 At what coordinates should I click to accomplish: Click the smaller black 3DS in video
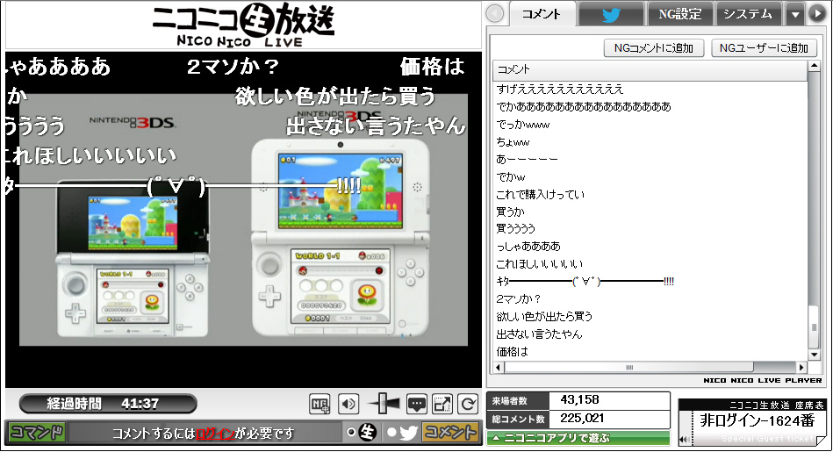(x=133, y=258)
